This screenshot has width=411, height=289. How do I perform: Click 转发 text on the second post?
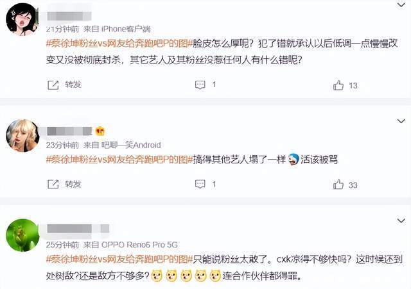coord(73,184)
